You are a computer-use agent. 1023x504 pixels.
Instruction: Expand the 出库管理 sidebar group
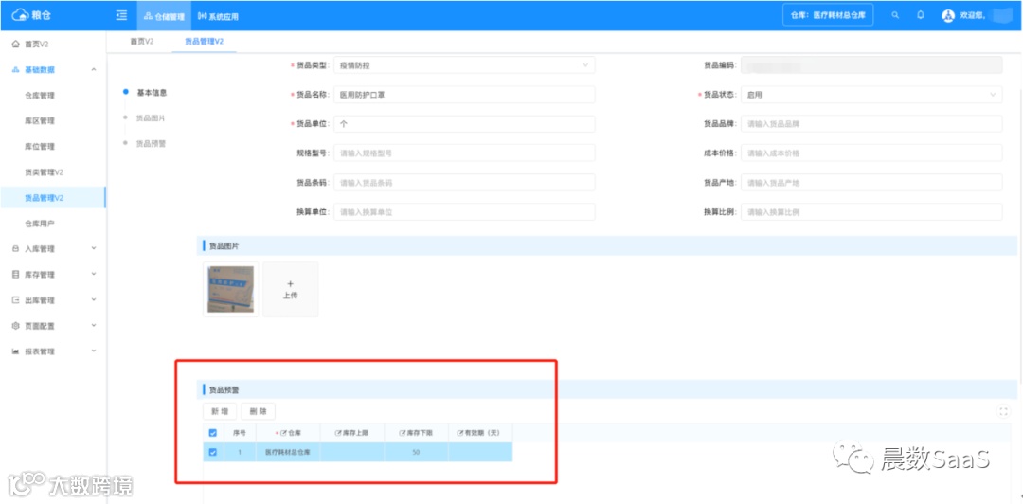(x=94, y=300)
